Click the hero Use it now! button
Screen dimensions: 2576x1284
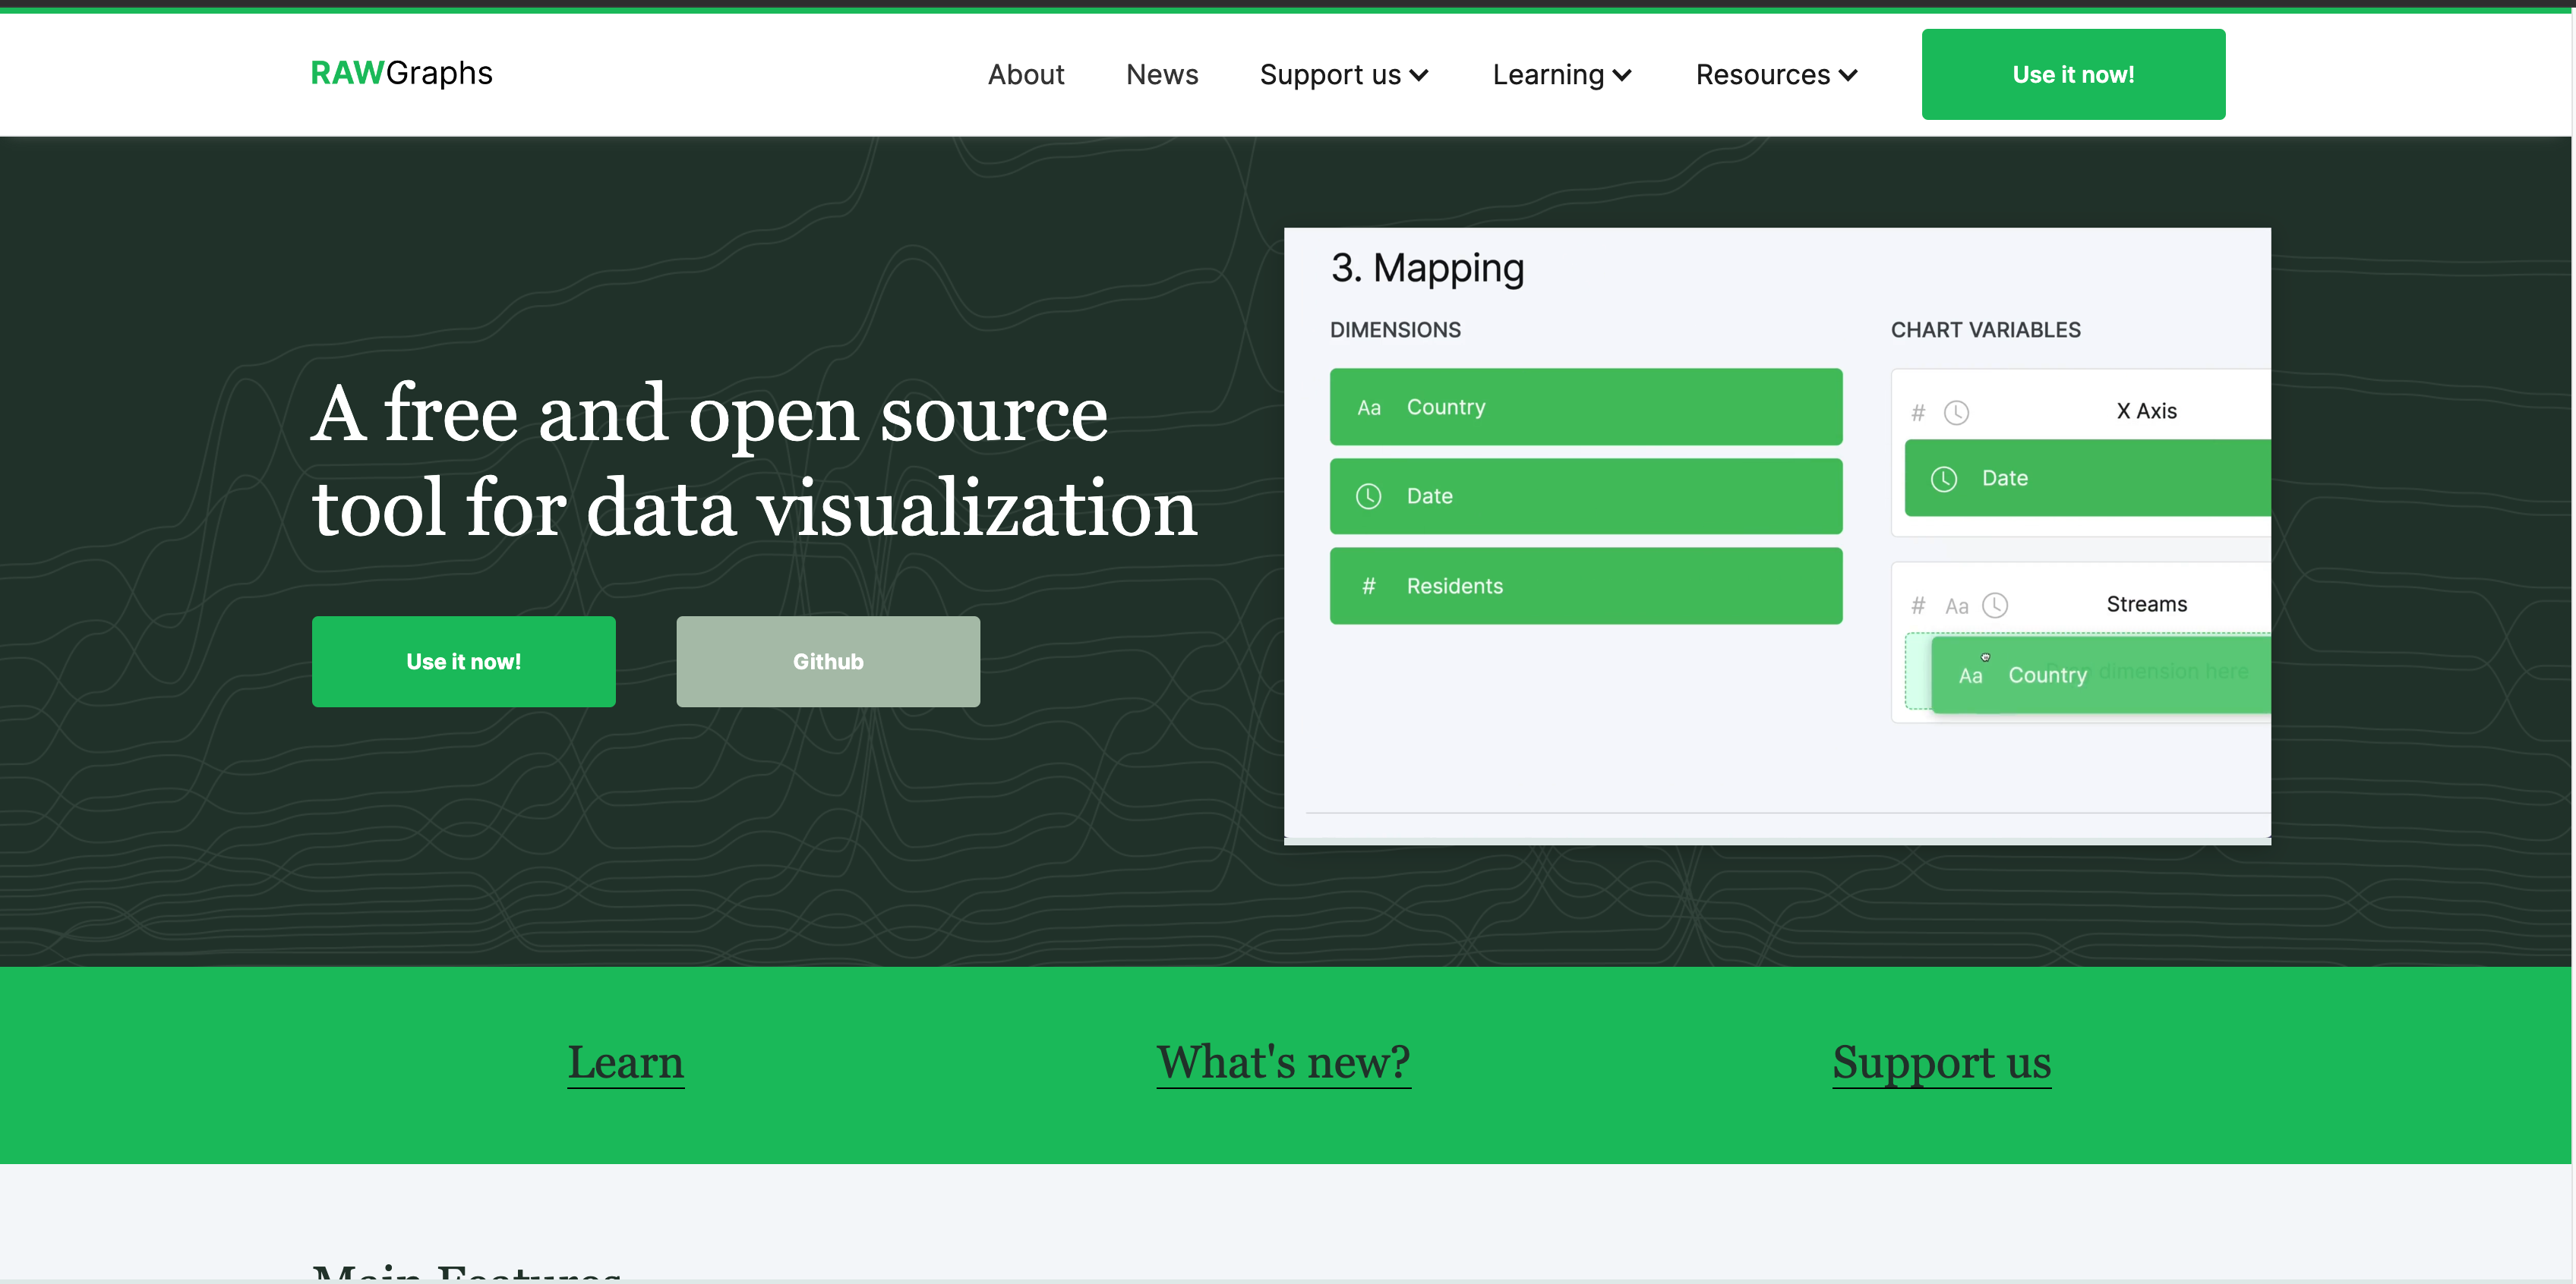click(463, 662)
